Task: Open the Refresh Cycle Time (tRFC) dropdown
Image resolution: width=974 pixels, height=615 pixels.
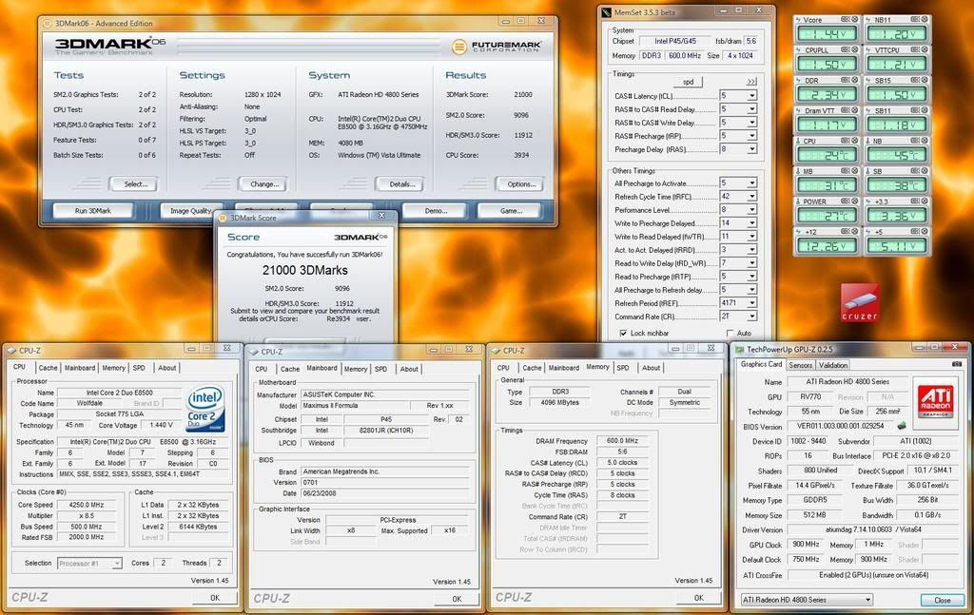Action: [x=752, y=196]
